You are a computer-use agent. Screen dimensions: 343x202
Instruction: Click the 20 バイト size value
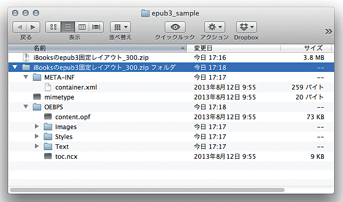[310, 97]
